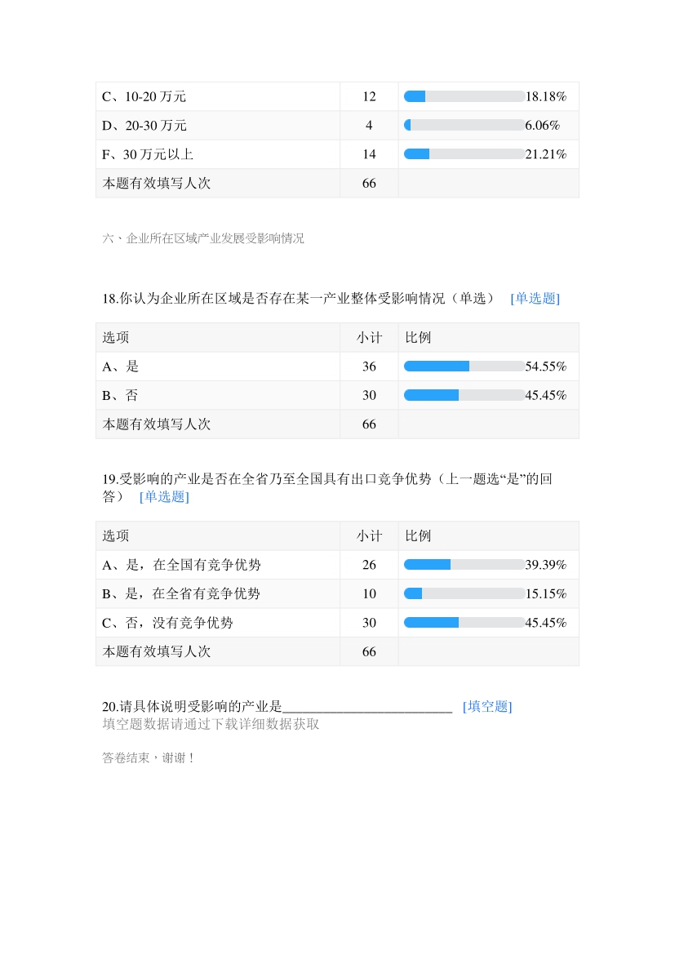Open the [填空题] link for question 20
The image size is (675, 955).
click(487, 707)
